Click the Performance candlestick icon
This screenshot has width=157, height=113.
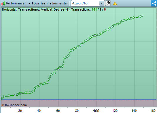point(3,3)
